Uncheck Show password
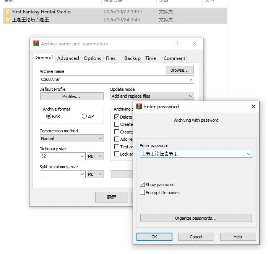 (142, 185)
